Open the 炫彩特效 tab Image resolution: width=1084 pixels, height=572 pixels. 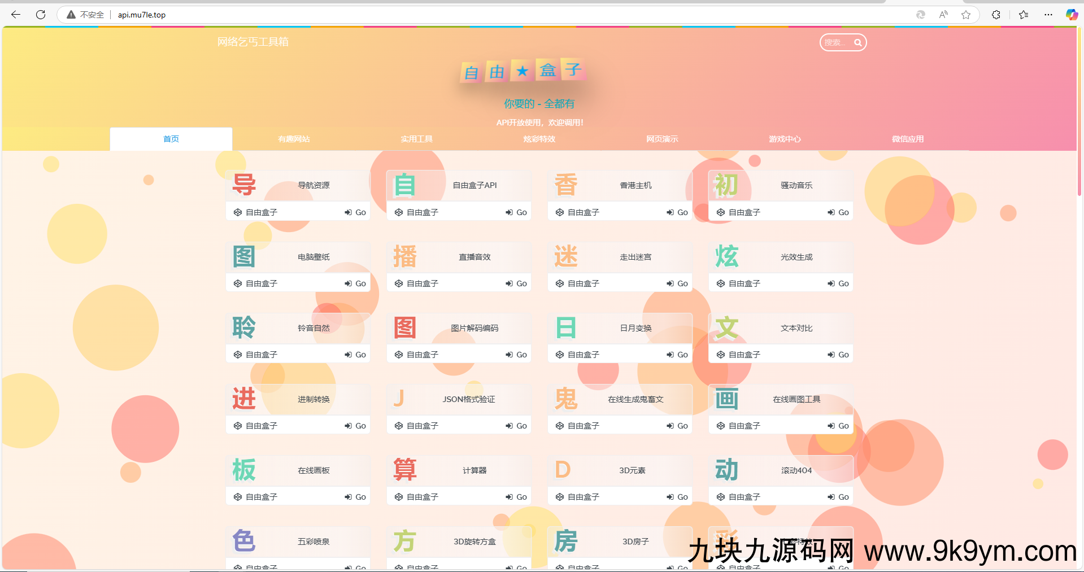[x=539, y=139]
